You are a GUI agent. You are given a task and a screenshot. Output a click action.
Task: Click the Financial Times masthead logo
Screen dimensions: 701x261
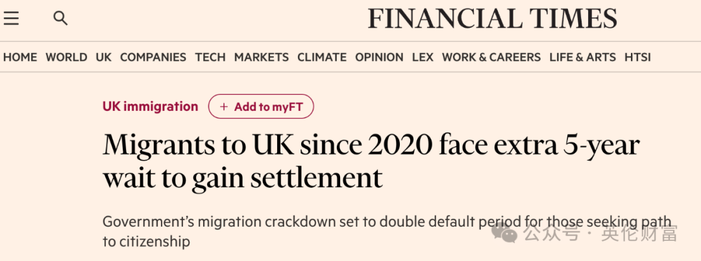[x=492, y=19]
